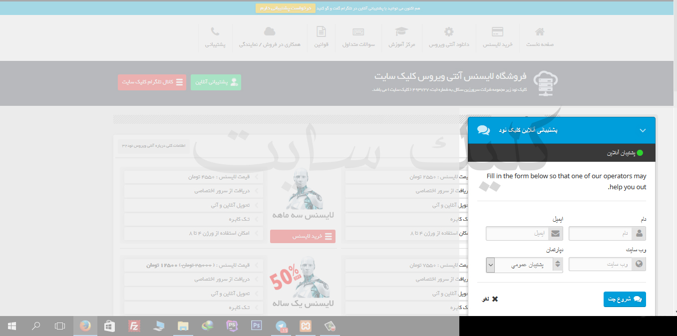Click the graduation cap training center icon
Viewport: 677px width, 336px height.
(401, 32)
